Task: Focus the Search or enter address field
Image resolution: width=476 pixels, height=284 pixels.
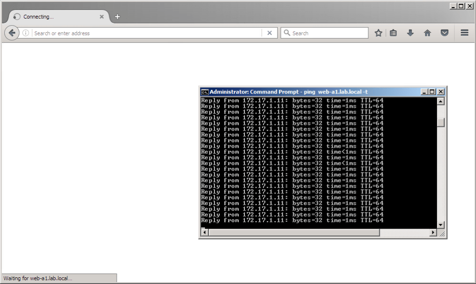Action: (x=147, y=33)
